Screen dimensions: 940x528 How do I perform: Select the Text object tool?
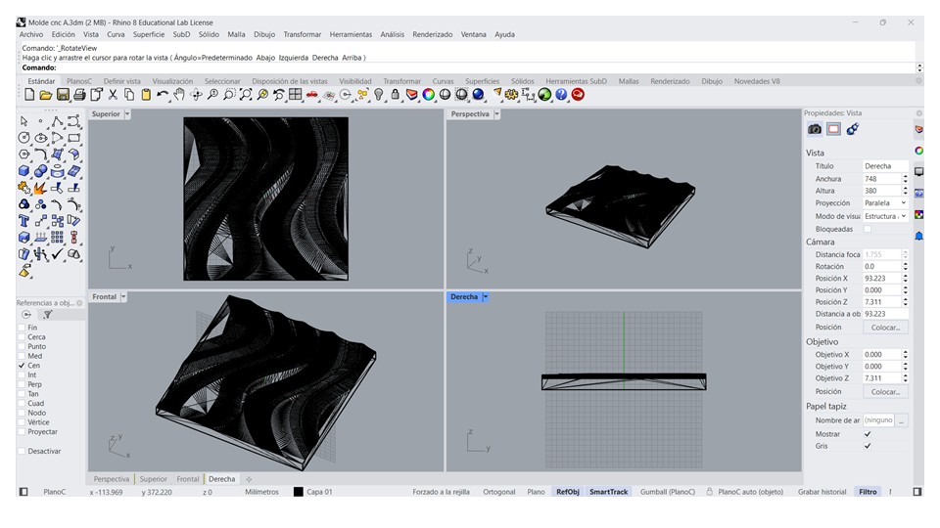24,221
